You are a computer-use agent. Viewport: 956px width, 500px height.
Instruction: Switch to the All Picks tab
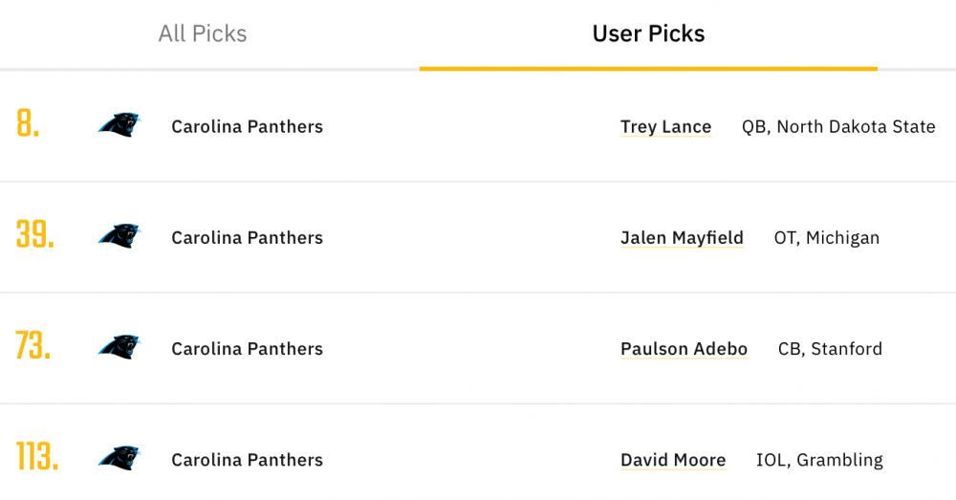click(x=203, y=33)
